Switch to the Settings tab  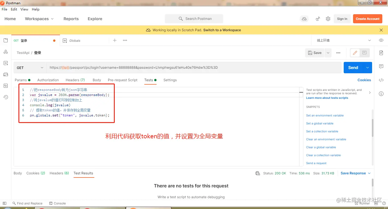click(x=170, y=80)
